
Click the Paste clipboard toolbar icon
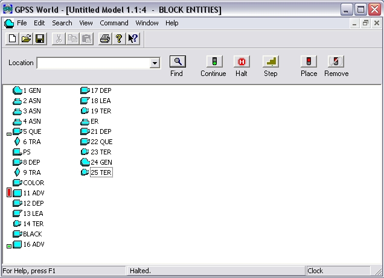(86, 39)
